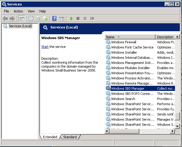182x147 pixels.
Task: Click the vertical scrollbar thumb
Action: (177, 116)
